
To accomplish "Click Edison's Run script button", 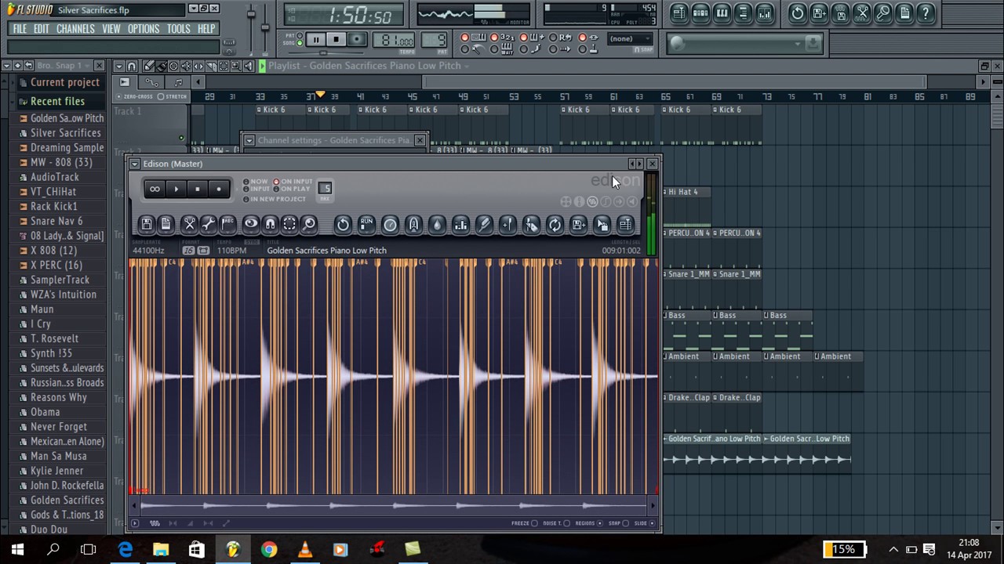I will pyautogui.click(x=366, y=225).
